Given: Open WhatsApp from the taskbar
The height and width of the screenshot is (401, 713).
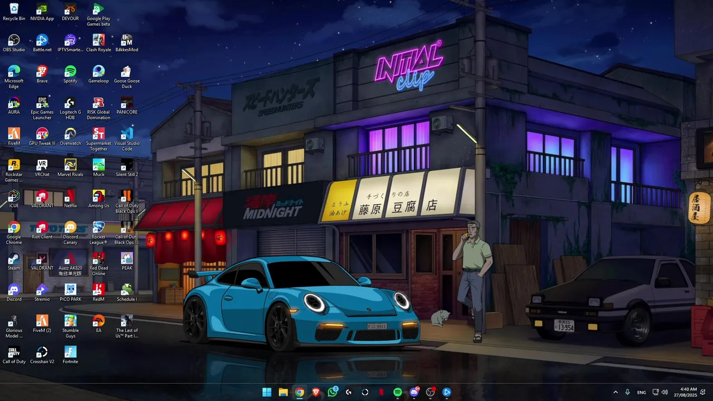Looking at the screenshot, I should [x=333, y=392].
